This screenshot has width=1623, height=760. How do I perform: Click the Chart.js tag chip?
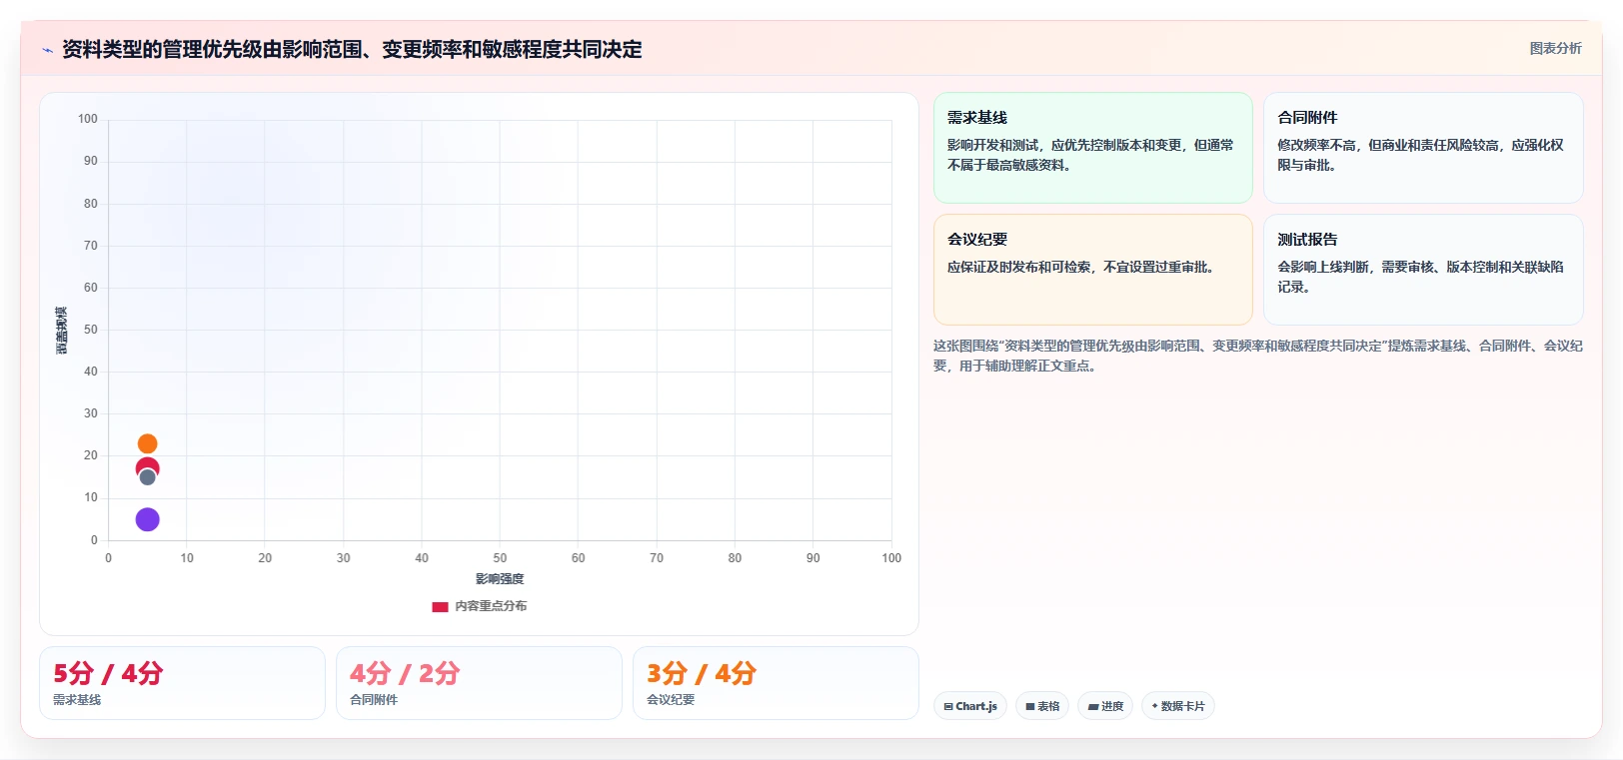pyautogui.click(x=970, y=706)
